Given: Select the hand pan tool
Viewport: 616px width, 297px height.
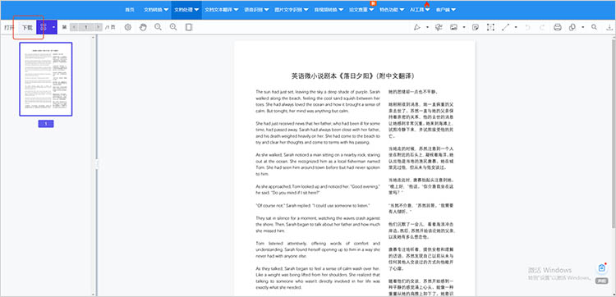Looking at the screenshot, I should point(144,27).
